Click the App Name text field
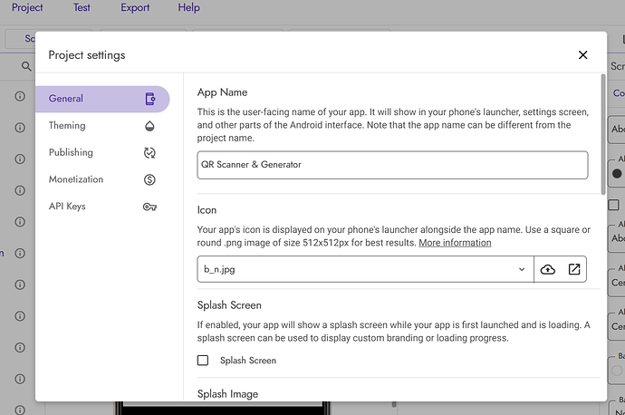 [x=392, y=165]
